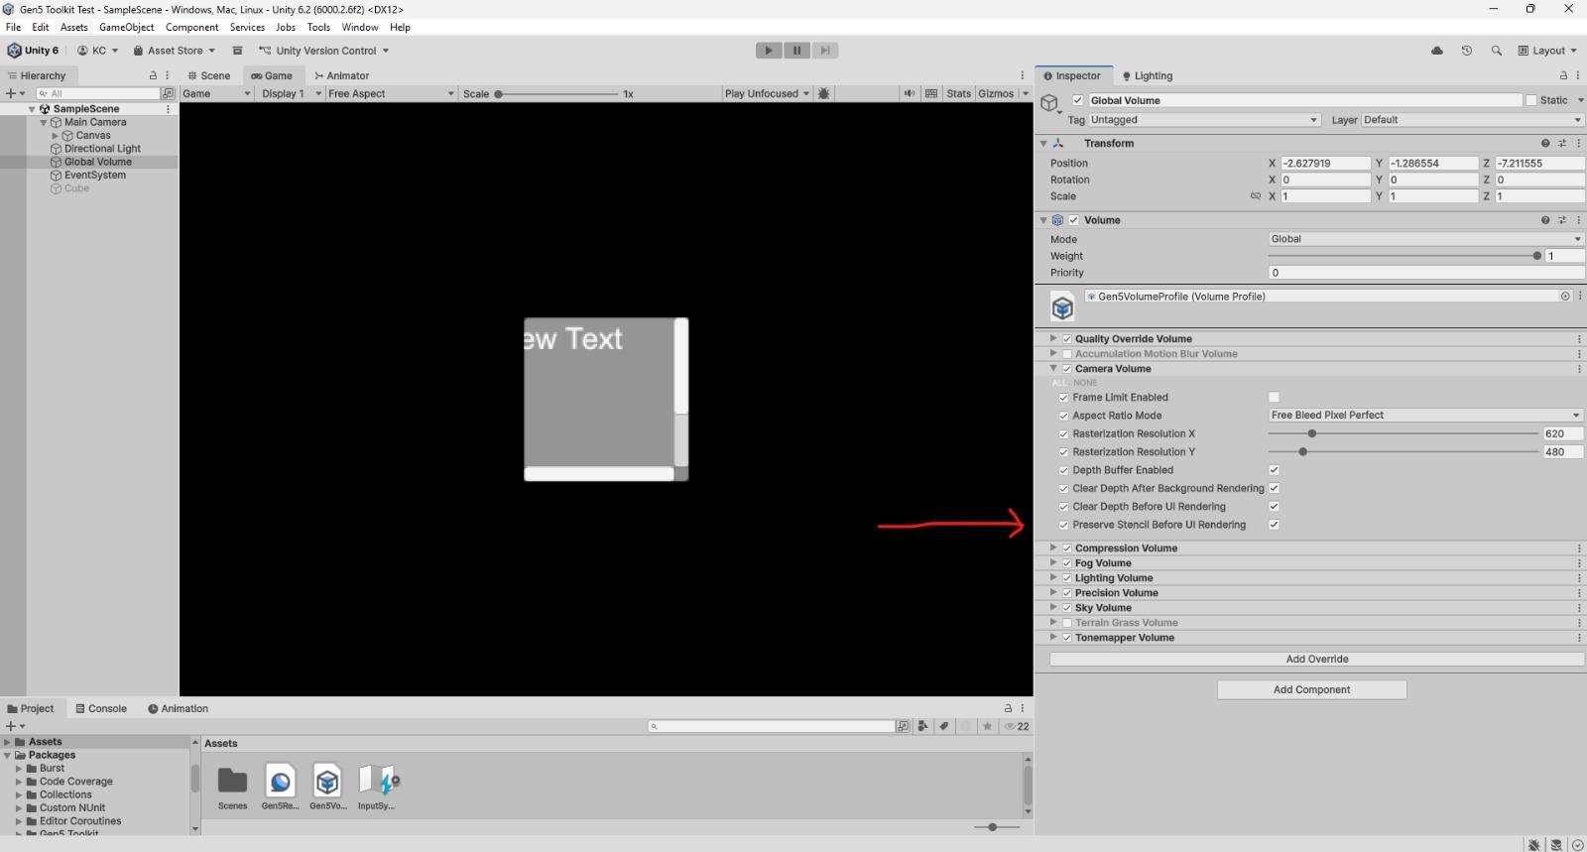The image size is (1587, 852).
Task: Start Play mode with the play button
Action: click(x=769, y=51)
